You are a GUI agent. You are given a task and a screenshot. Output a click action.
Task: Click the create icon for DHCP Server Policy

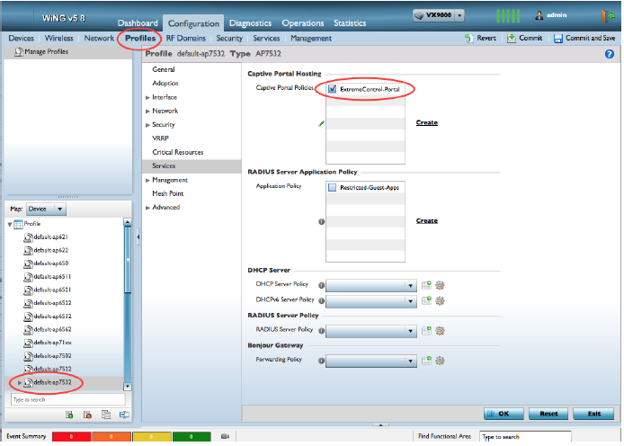(x=426, y=285)
